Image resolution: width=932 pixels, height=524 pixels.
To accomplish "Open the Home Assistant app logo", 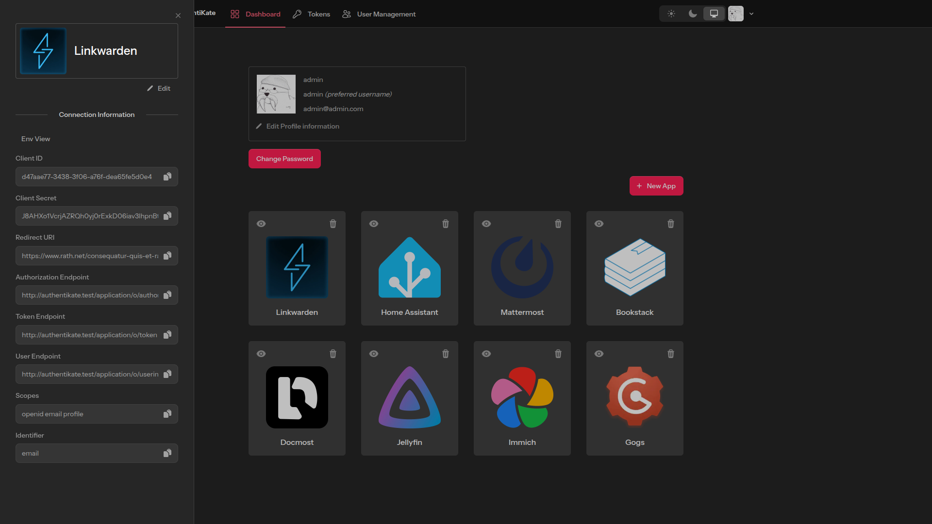I will click(x=410, y=267).
